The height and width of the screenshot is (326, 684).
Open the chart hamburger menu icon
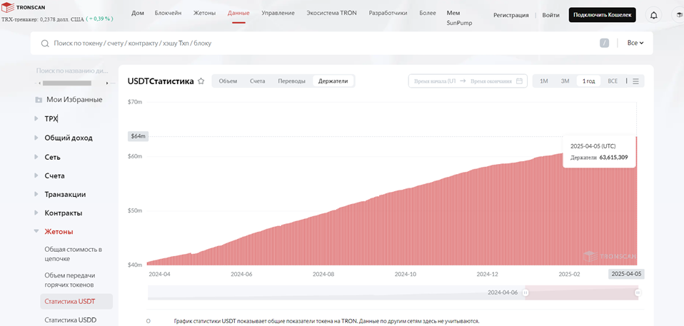[635, 81]
